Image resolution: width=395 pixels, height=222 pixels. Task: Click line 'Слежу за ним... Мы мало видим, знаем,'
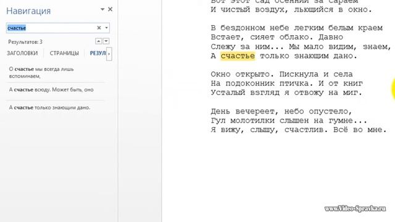tap(301, 47)
